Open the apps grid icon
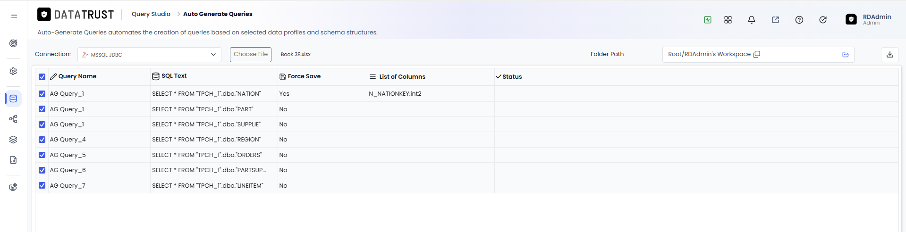The image size is (906, 232). click(x=728, y=20)
